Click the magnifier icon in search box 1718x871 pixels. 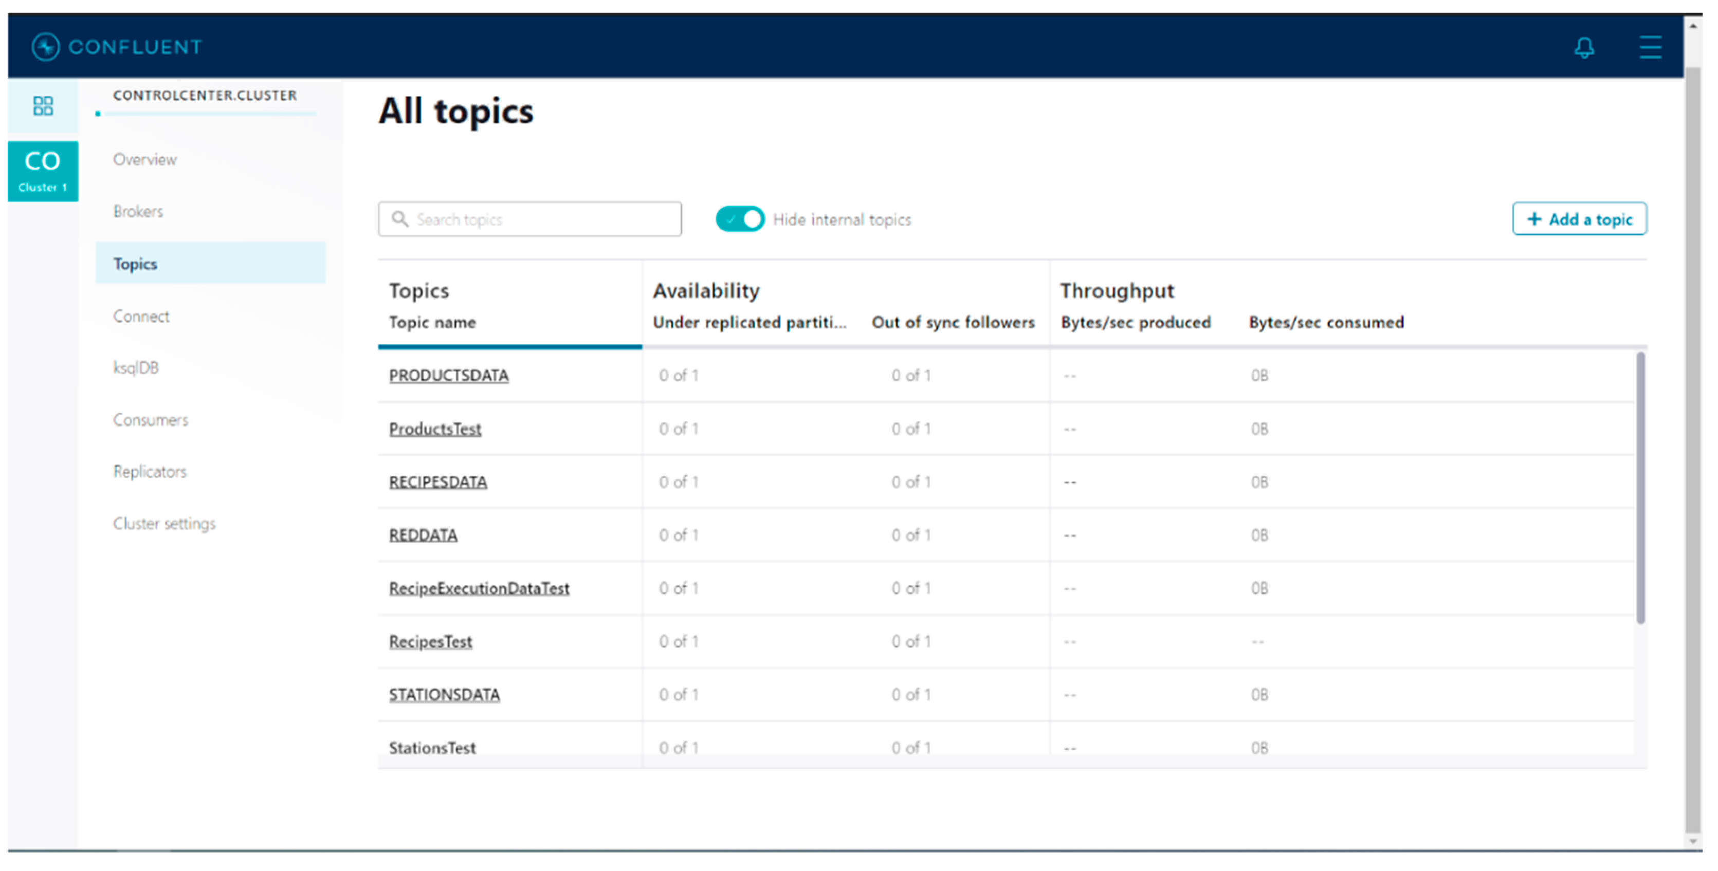coord(399,219)
